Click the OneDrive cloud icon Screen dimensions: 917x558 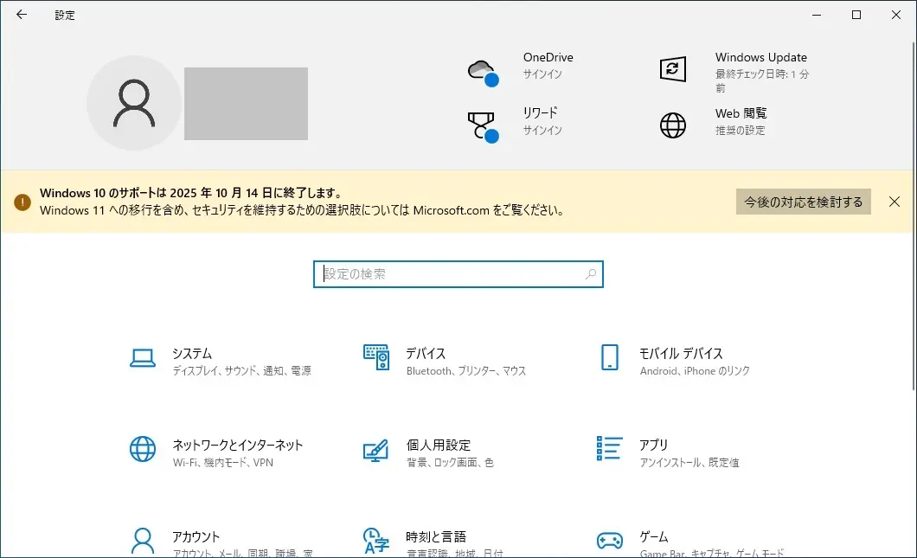483,74
